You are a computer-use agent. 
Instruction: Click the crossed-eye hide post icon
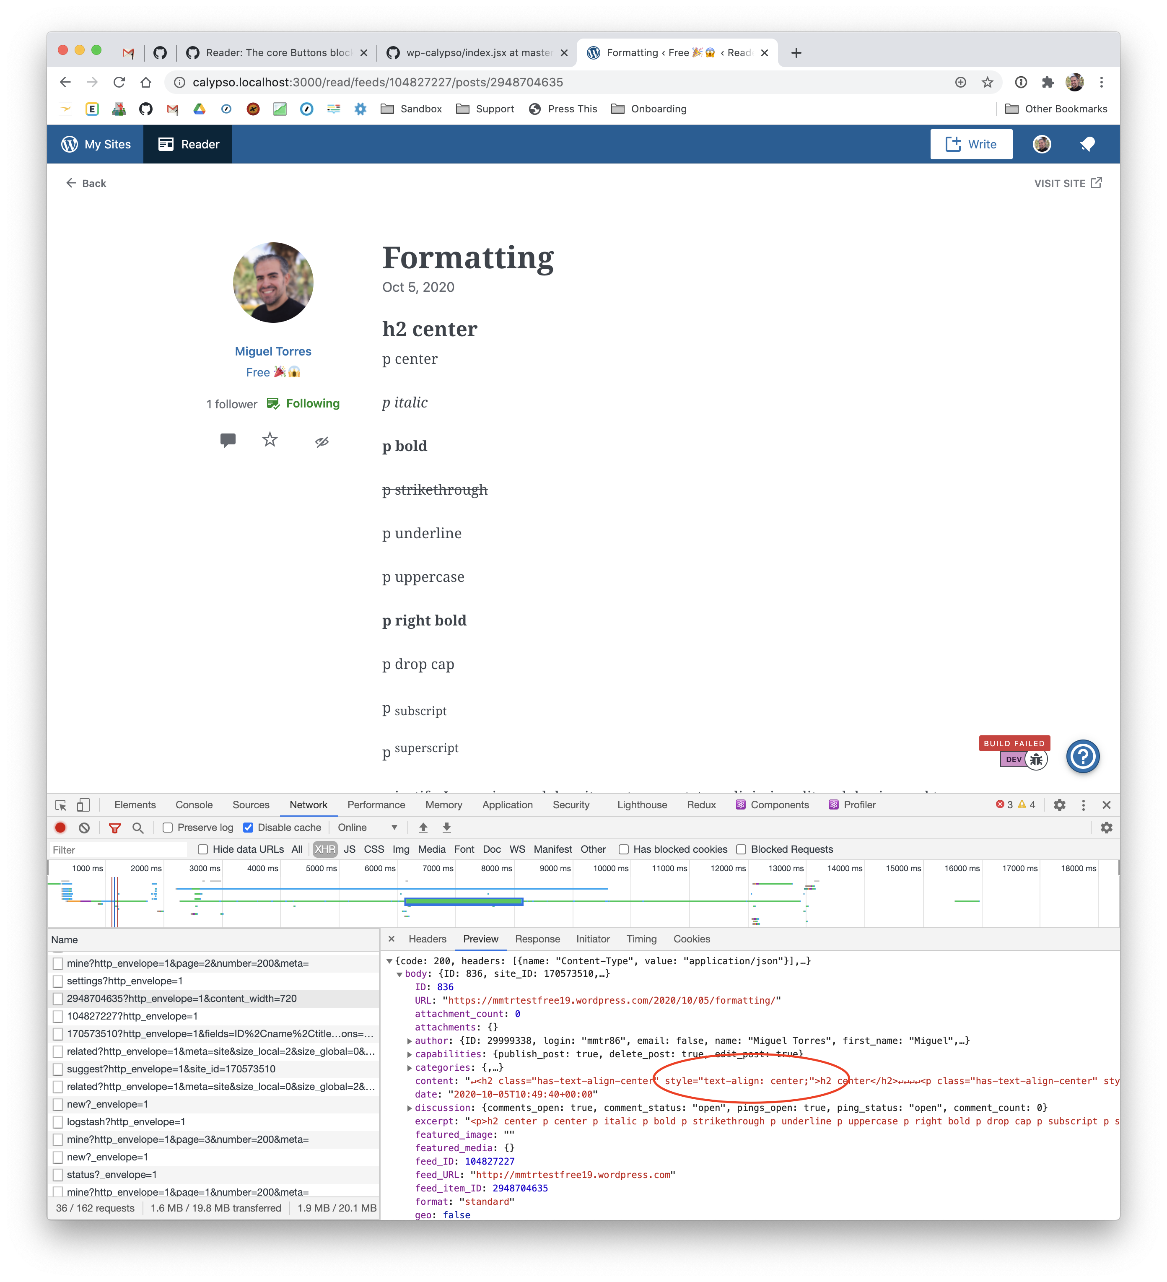(322, 441)
